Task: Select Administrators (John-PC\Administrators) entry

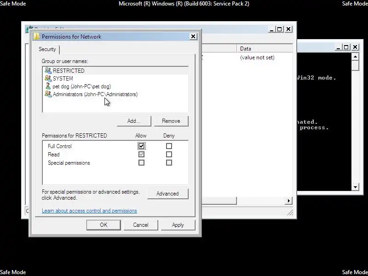Action: point(115,94)
